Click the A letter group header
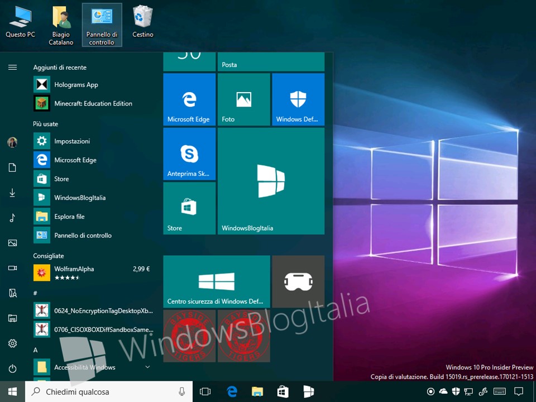 pos(35,350)
